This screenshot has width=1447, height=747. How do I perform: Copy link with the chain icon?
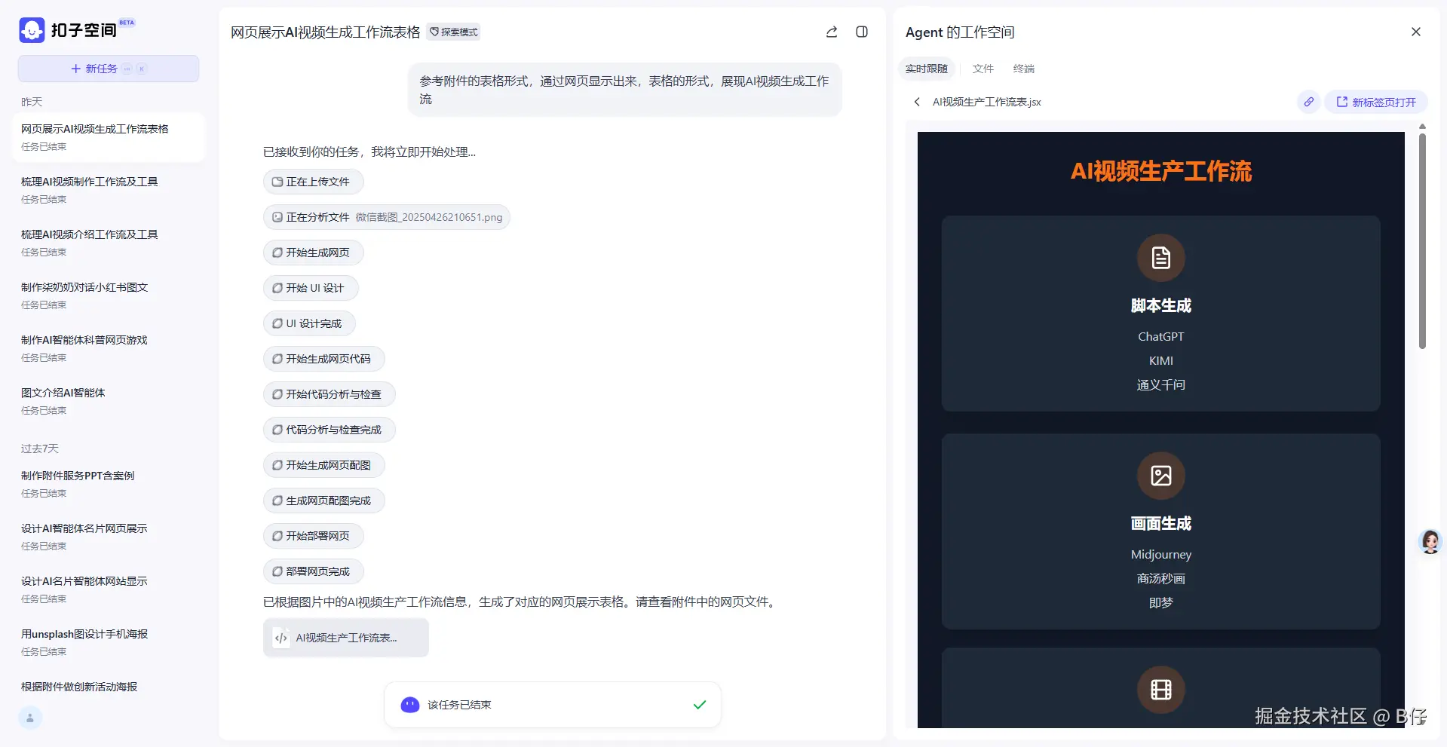tap(1309, 102)
